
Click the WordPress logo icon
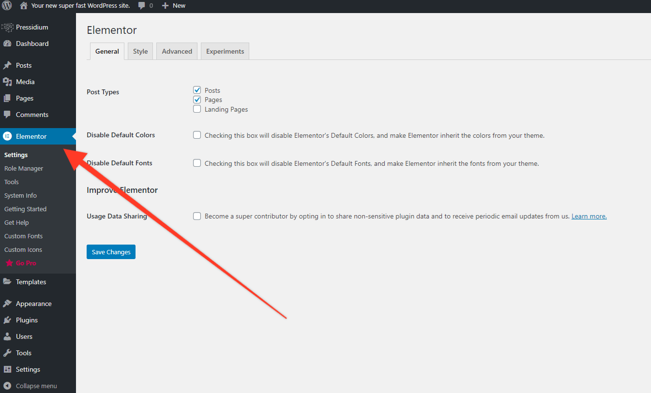tap(7, 6)
